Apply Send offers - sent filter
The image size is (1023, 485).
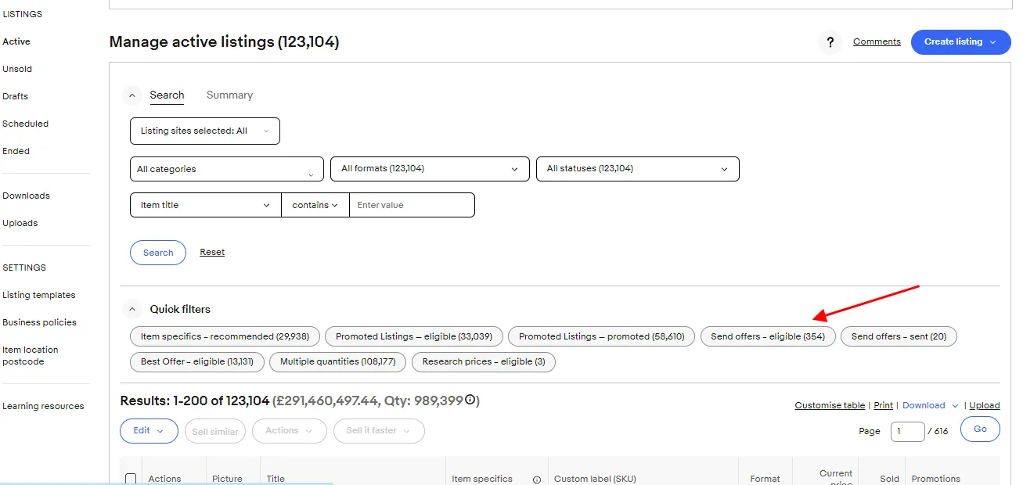click(x=899, y=336)
